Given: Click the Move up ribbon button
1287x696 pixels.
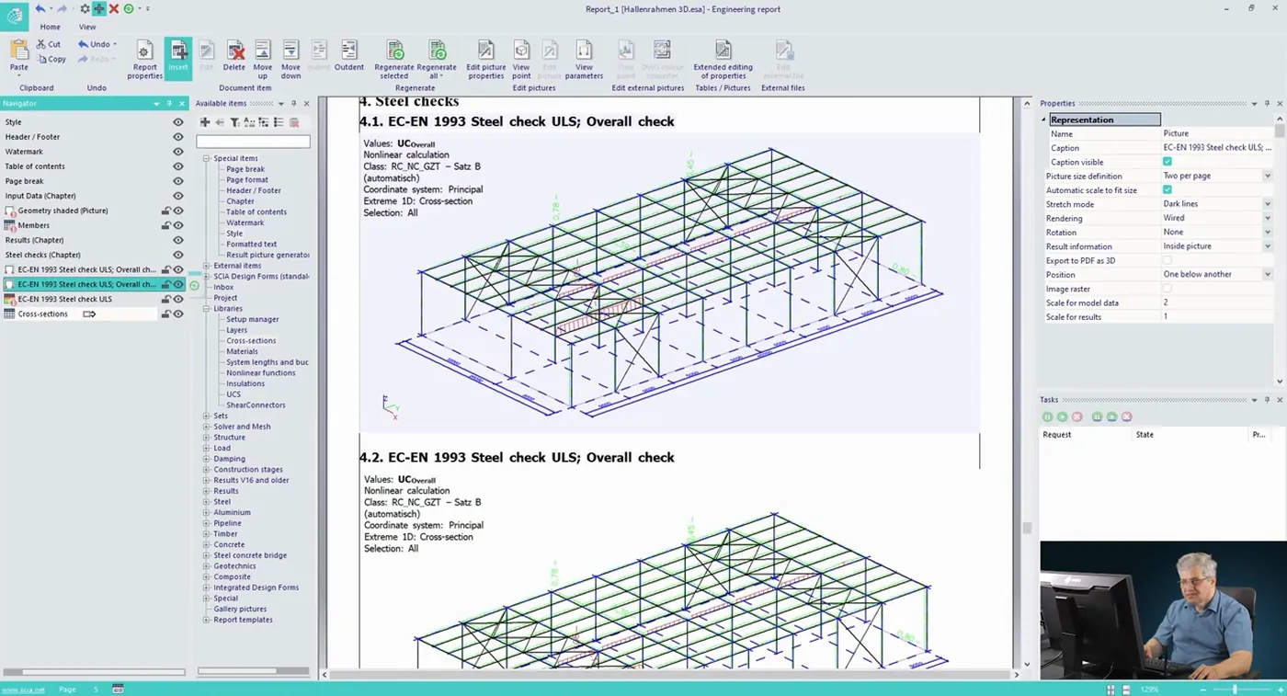Looking at the screenshot, I should coord(263,59).
